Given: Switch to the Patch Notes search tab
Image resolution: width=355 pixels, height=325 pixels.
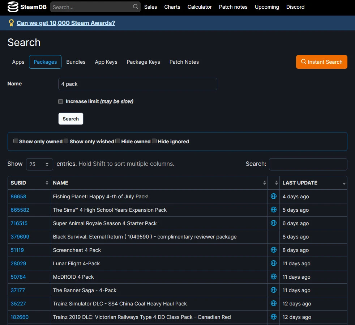Looking at the screenshot, I should click(x=184, y=62).
